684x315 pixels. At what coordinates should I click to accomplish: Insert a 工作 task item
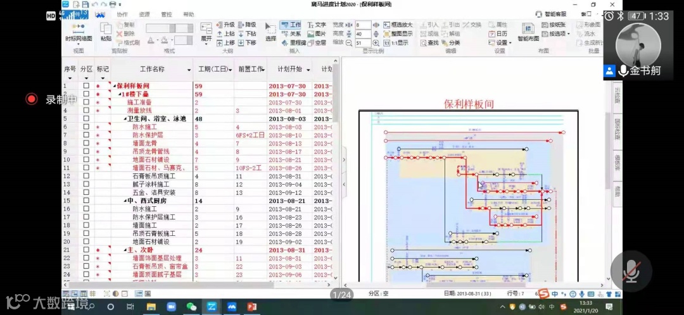[x=291, y=25]
